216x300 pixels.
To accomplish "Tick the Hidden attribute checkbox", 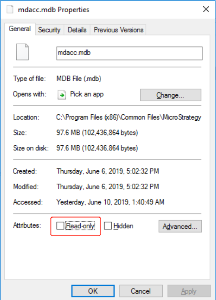I will tap(108, 226).
